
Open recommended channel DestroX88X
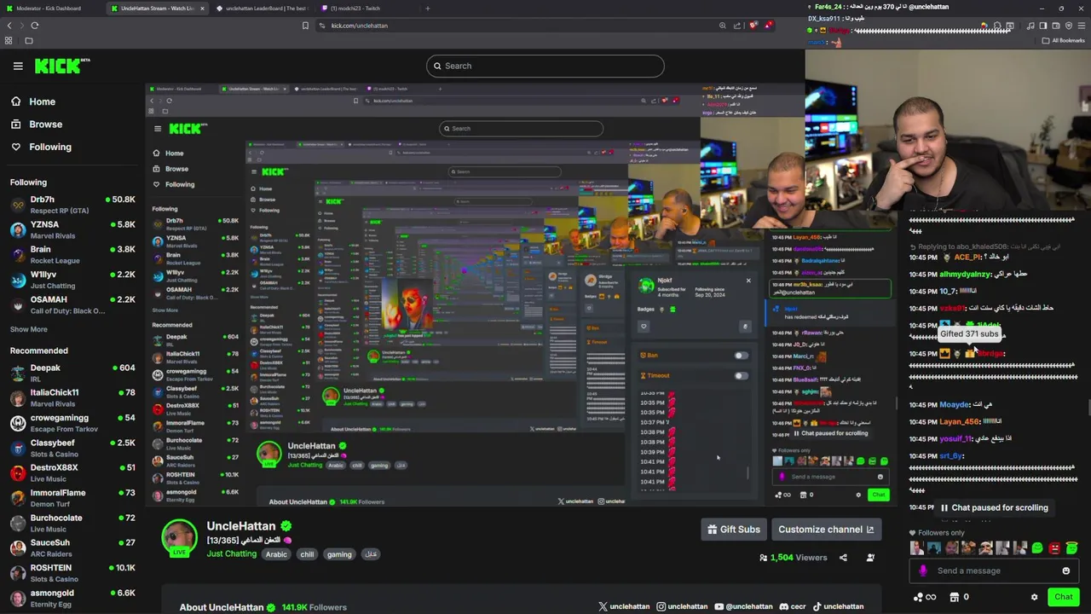(72, 472)
